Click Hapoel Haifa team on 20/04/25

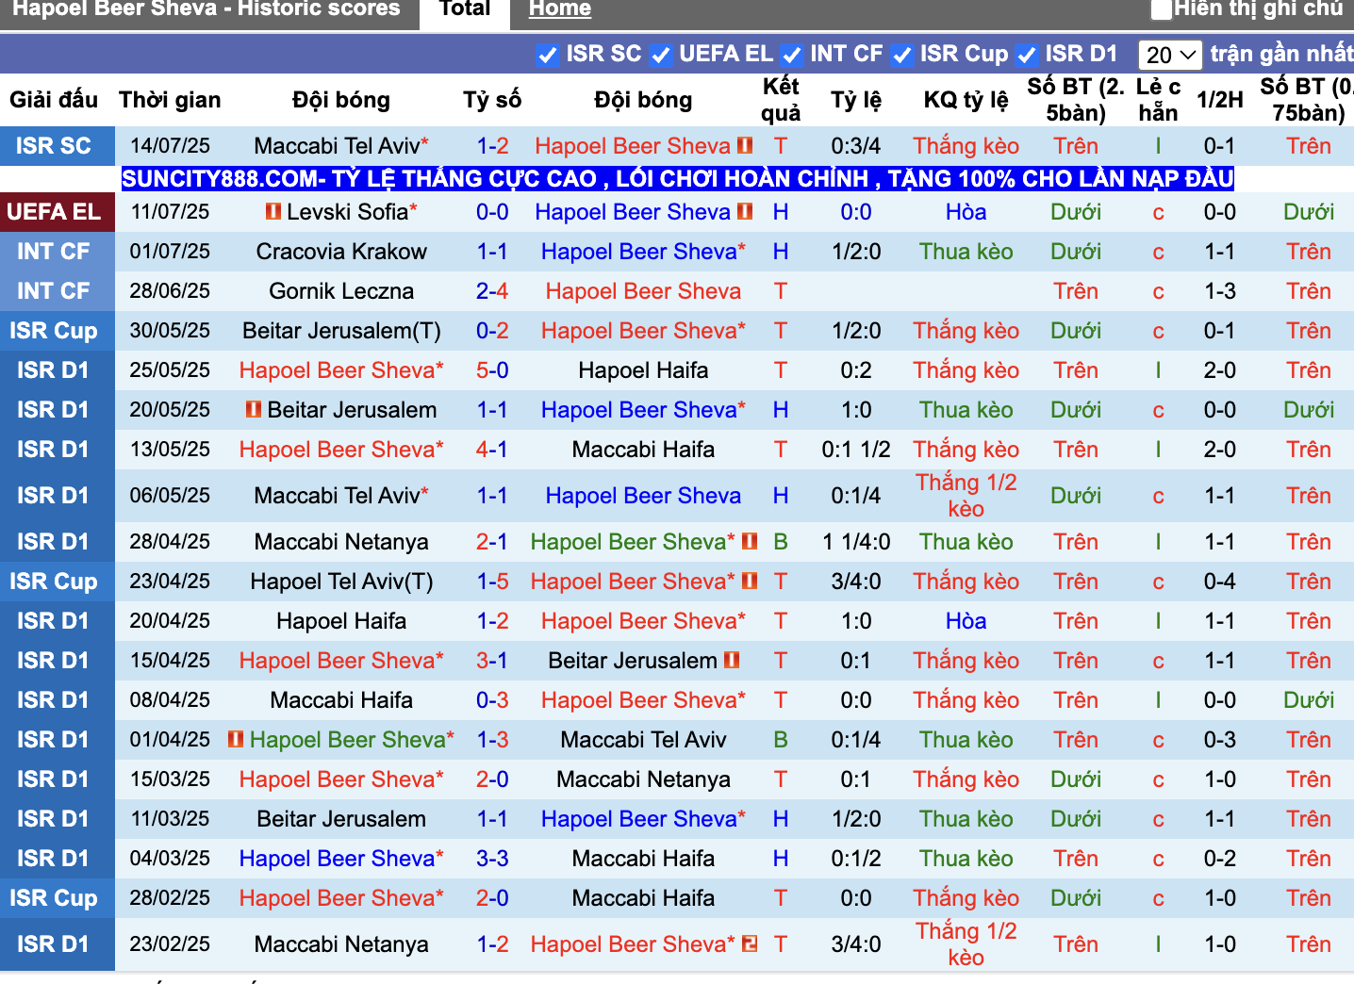(x=341, y=621)
